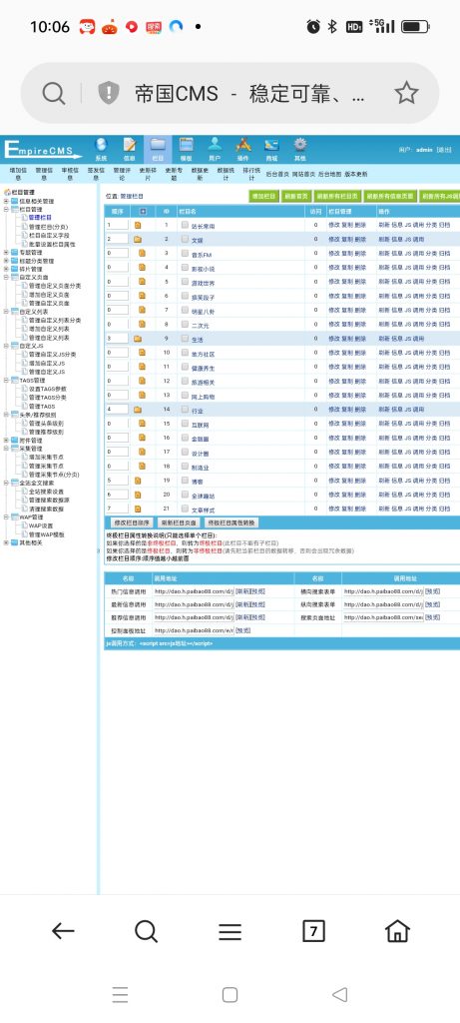460x1023 pixels.
Task: Click the 刷新所有栏目页 button
Action: click(x=337, y=196)
